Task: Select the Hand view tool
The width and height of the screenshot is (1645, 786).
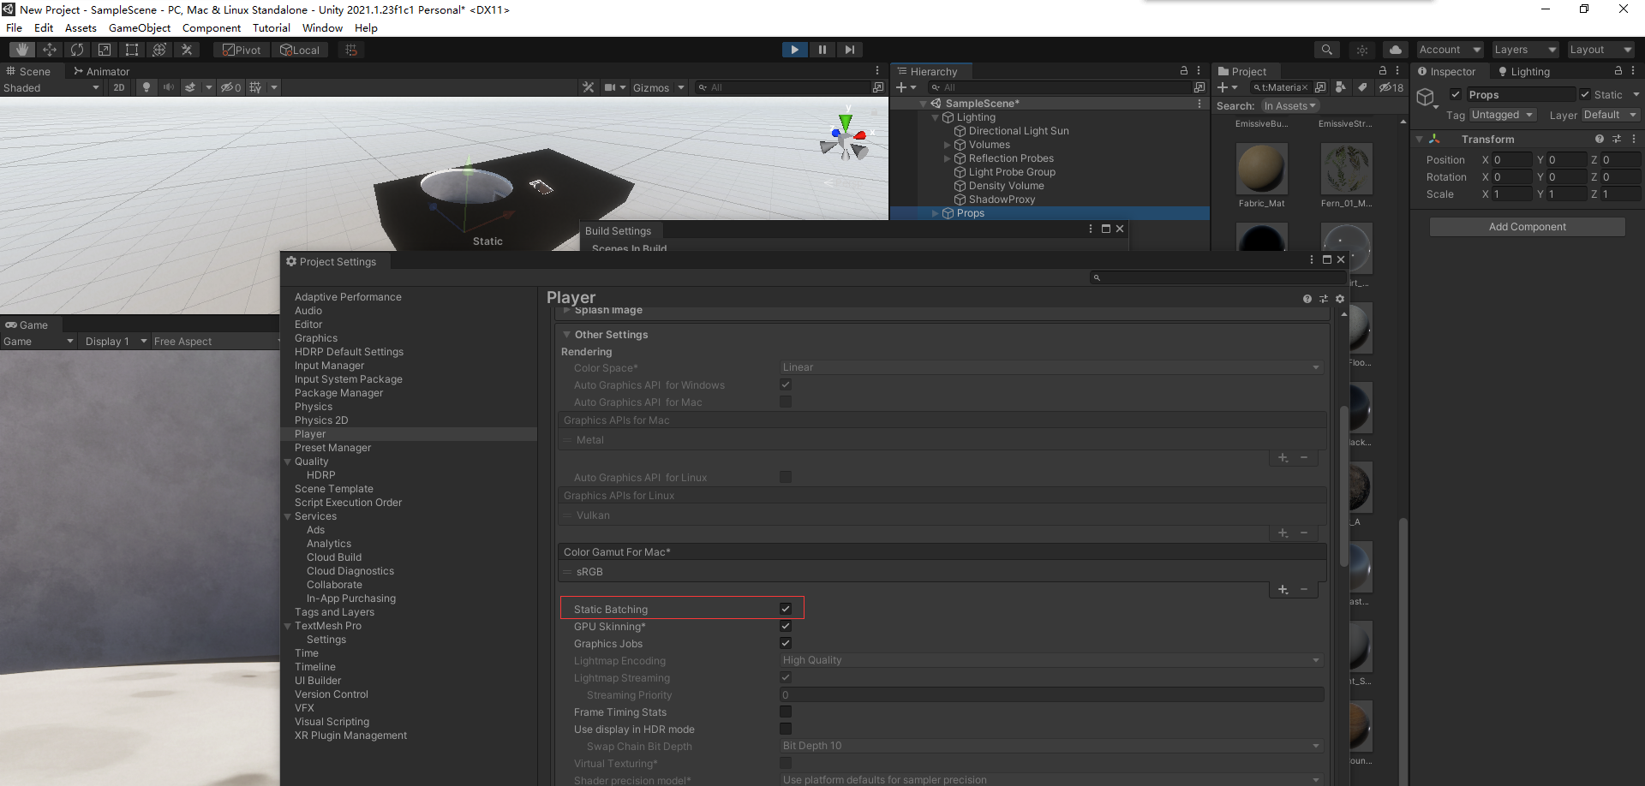Action: [x=22, y=50]
